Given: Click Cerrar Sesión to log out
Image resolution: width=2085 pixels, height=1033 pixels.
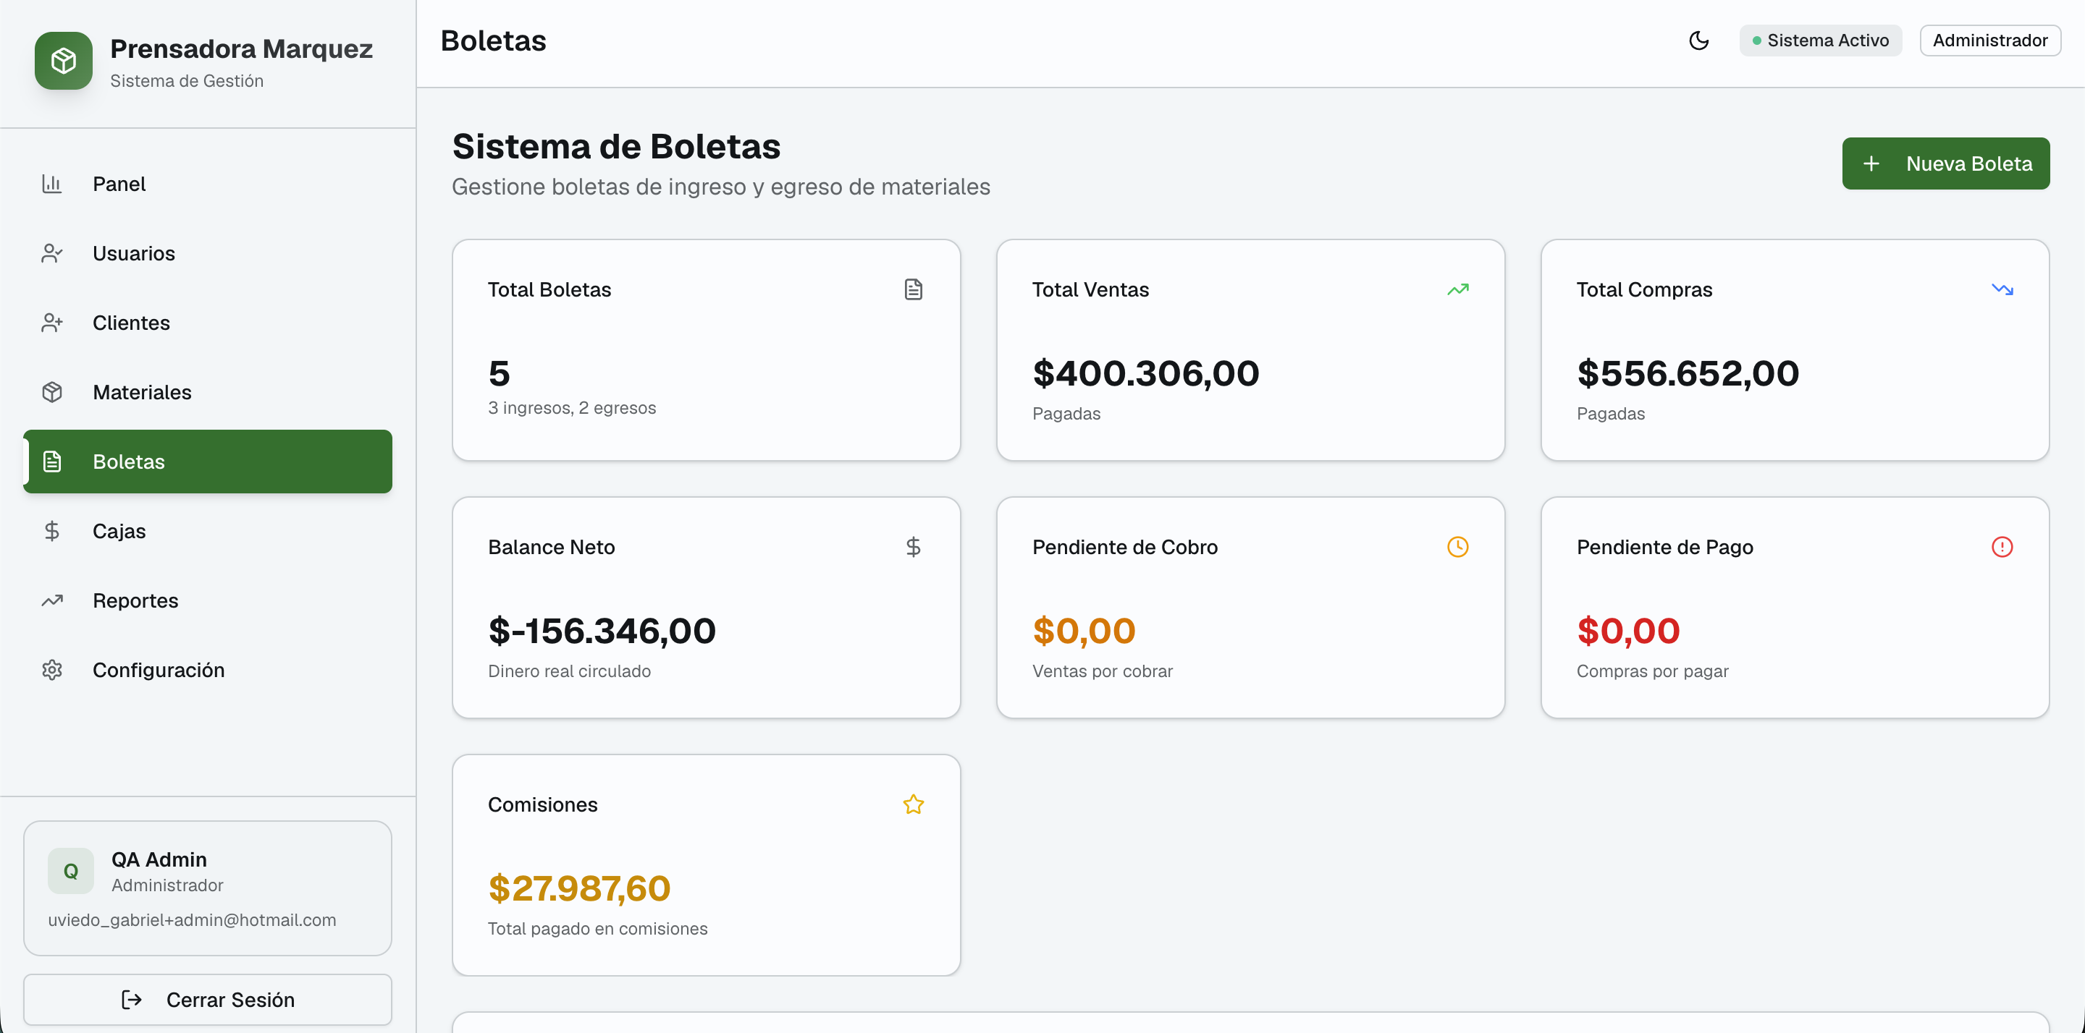Looking at the screenshot, I should [208, 999].
